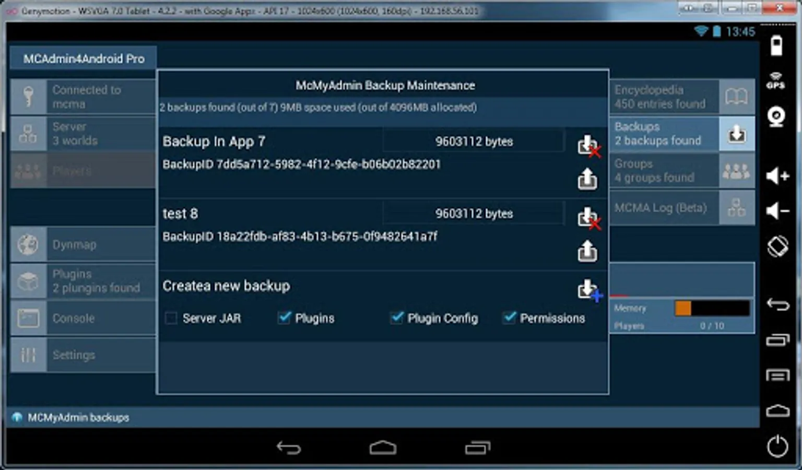802x470 pixels.
Task: Open the Encyclopedia book icon
Action: pos(736,97)
